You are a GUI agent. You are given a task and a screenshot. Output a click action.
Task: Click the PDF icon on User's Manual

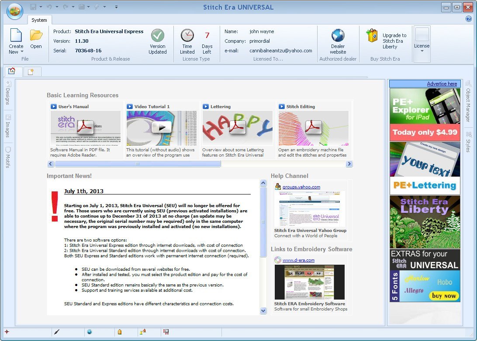click(x=85, y=128)
